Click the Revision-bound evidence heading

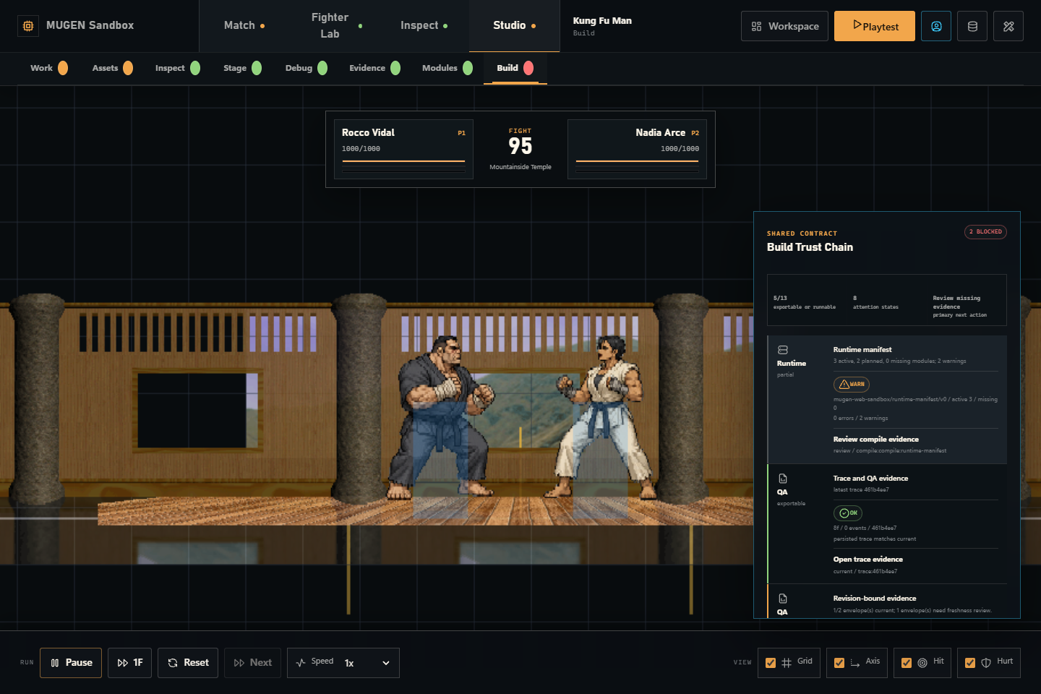(x=874, y=599)
